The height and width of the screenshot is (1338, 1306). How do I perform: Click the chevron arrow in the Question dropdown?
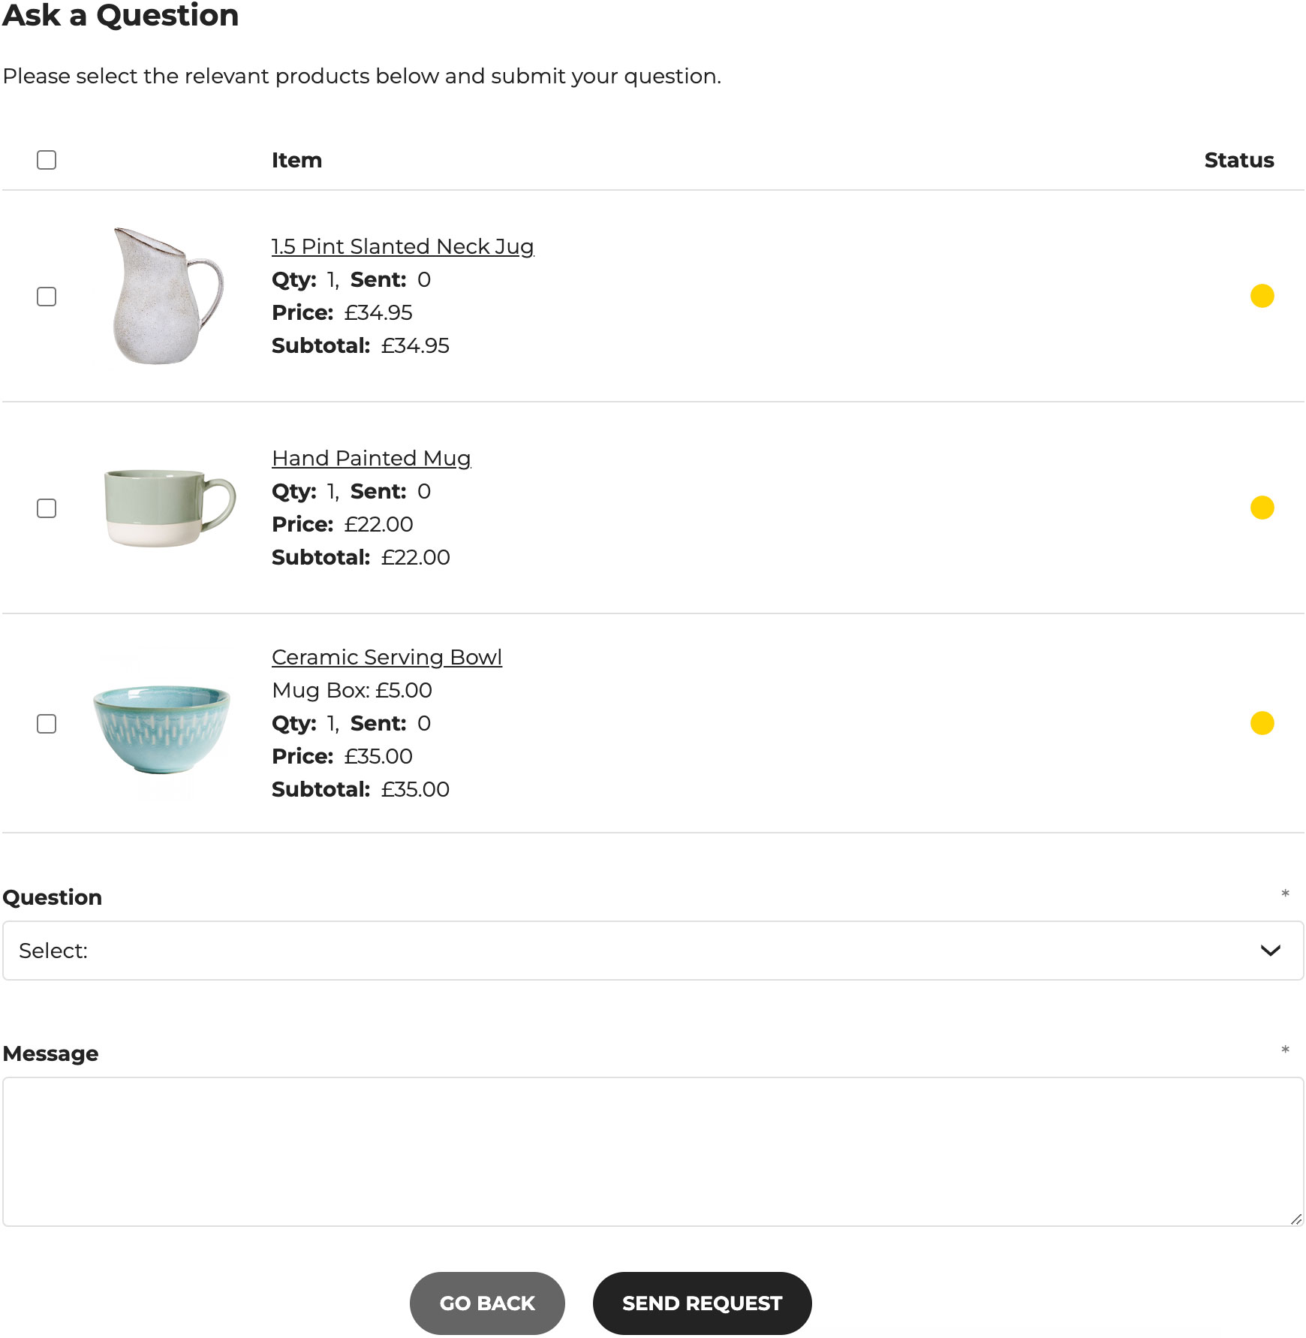pyautogui.click(x=1271, y=951)
